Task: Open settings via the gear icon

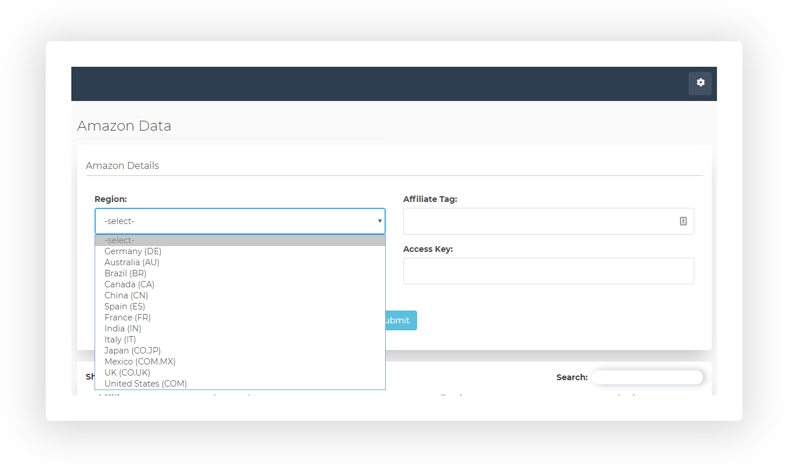Action: pos(700,83)
